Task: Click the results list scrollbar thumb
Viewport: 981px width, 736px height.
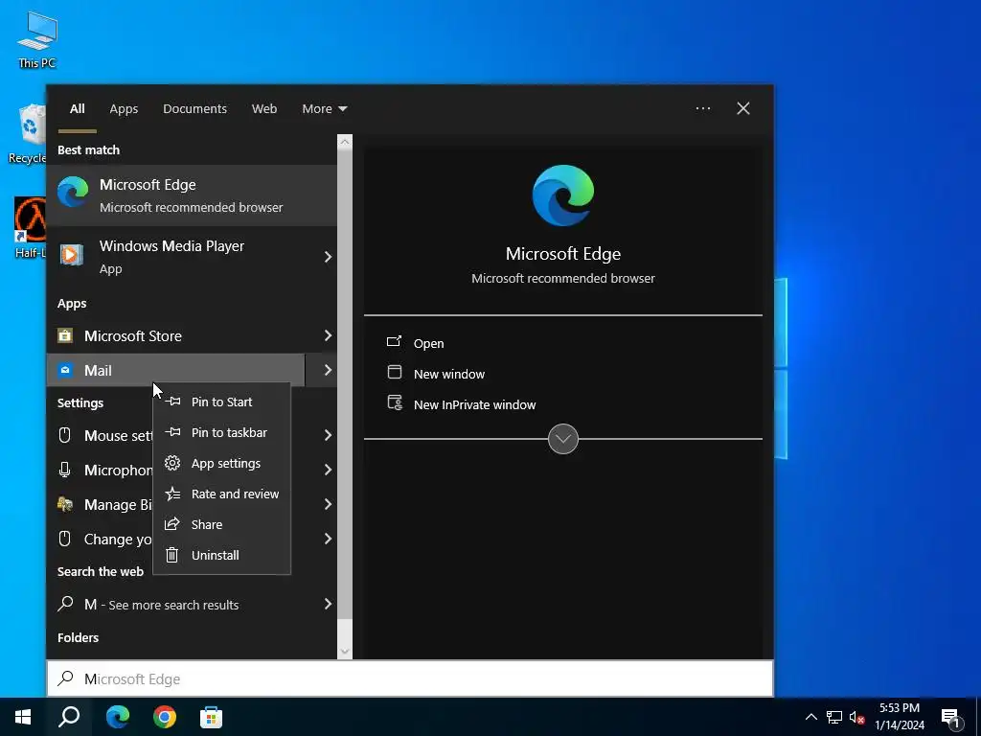Action: pos(345,383)
